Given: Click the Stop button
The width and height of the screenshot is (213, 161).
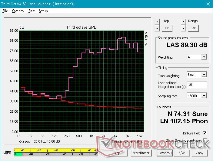Looking at the screenshot, I should (117, 153).
